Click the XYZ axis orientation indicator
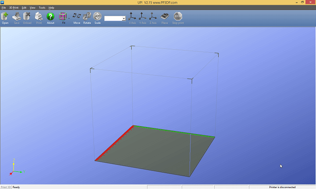Image resolution: width=316 pixels, height=189 pixels. pos(14,167)
